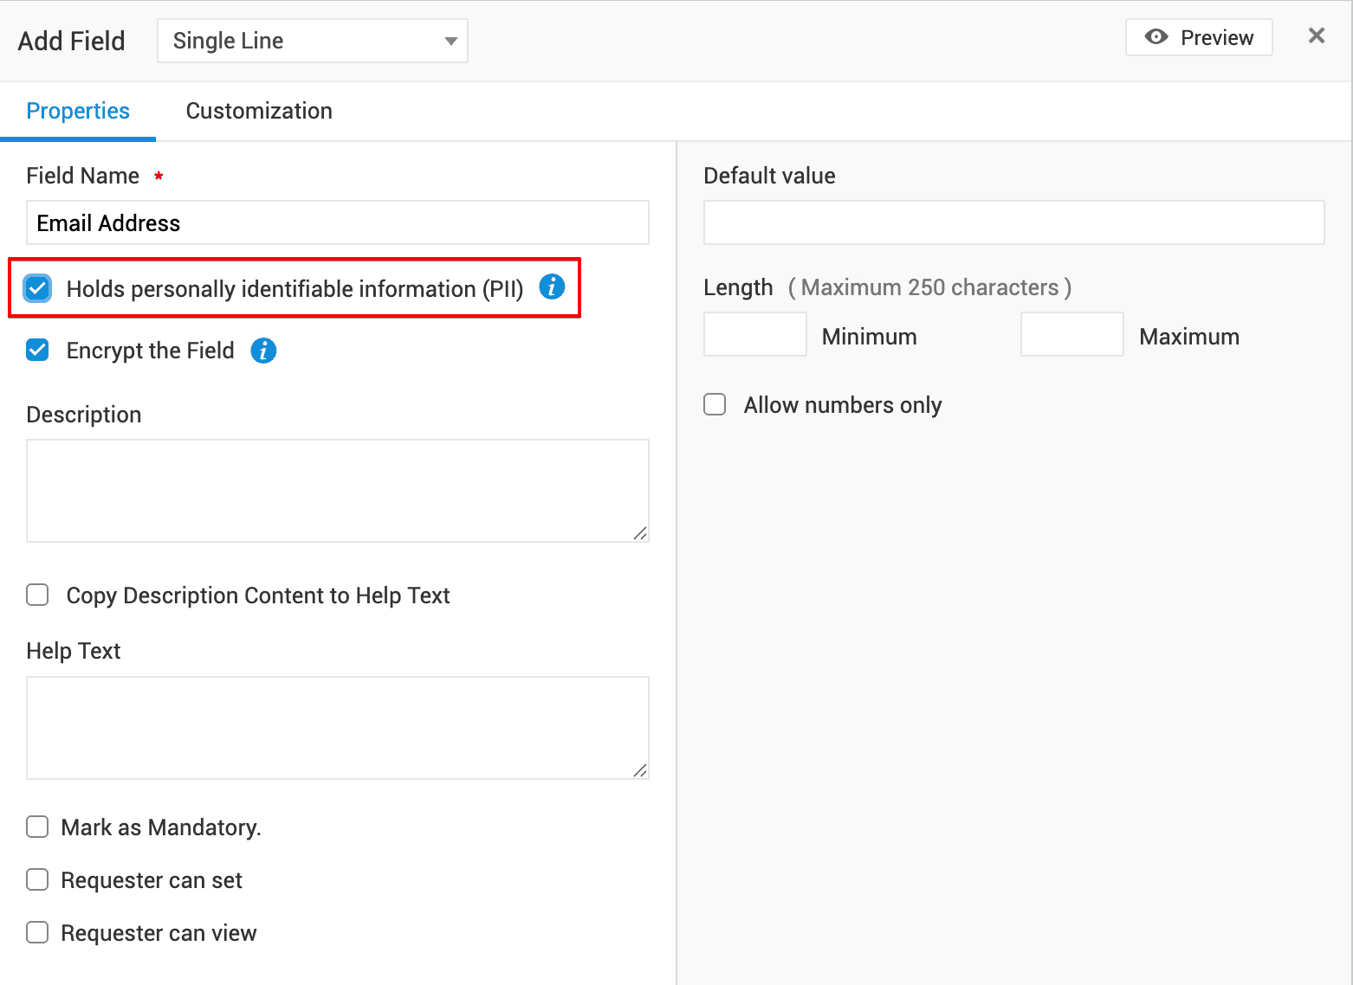The width and height of the screenshot is (1353, 985).
Task: Select the Properties tab
Action: click(78, 111)
